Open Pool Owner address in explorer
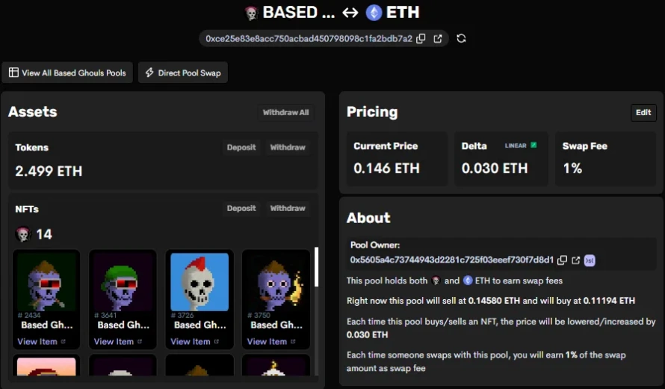This screenshot has height=389, width=665. (x=575, y=260)
